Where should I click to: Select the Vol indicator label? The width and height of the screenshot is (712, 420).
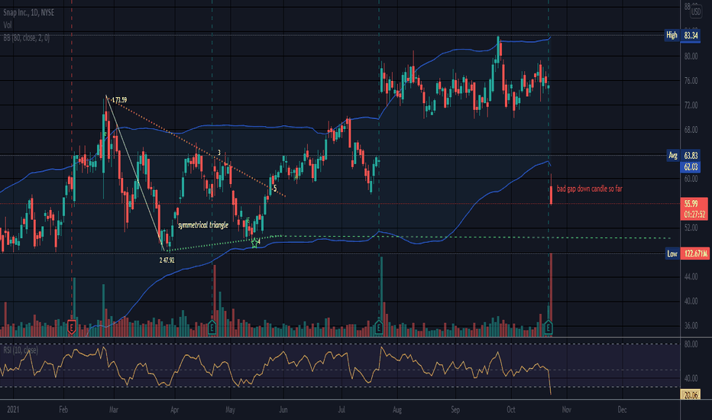pos(8,25)
